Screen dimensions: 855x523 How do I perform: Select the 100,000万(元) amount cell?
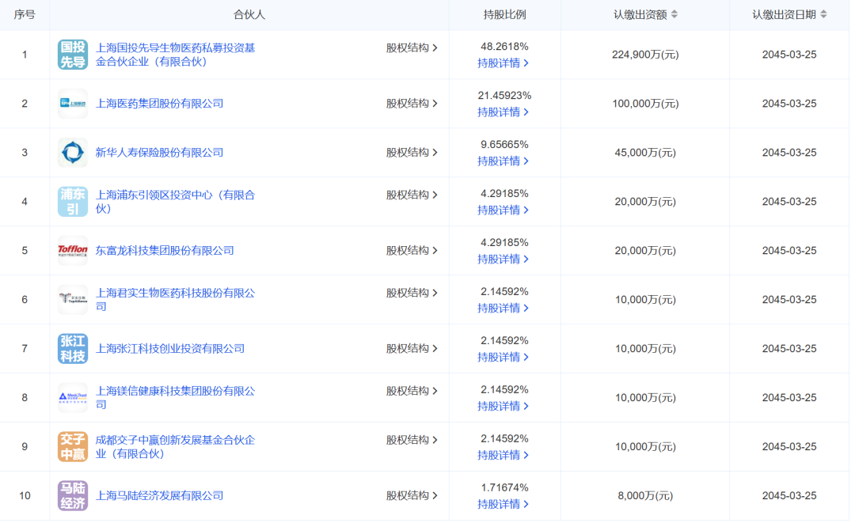pyautogui.click(x=645, y=104)
